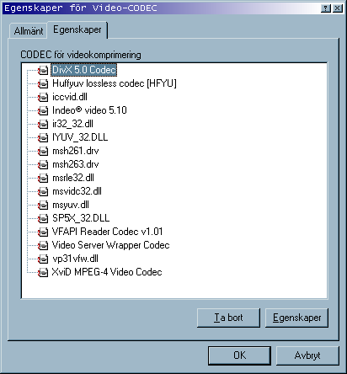Image resolution: width=347 pixels, height=374 pixels.
Task: Click the Ta bort button
Action: coord(228,318)
